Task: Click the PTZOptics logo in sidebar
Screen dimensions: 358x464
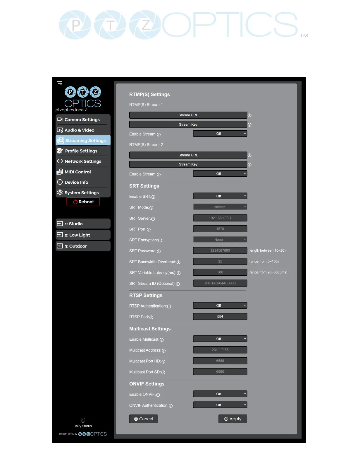Action: click(83, 97)
